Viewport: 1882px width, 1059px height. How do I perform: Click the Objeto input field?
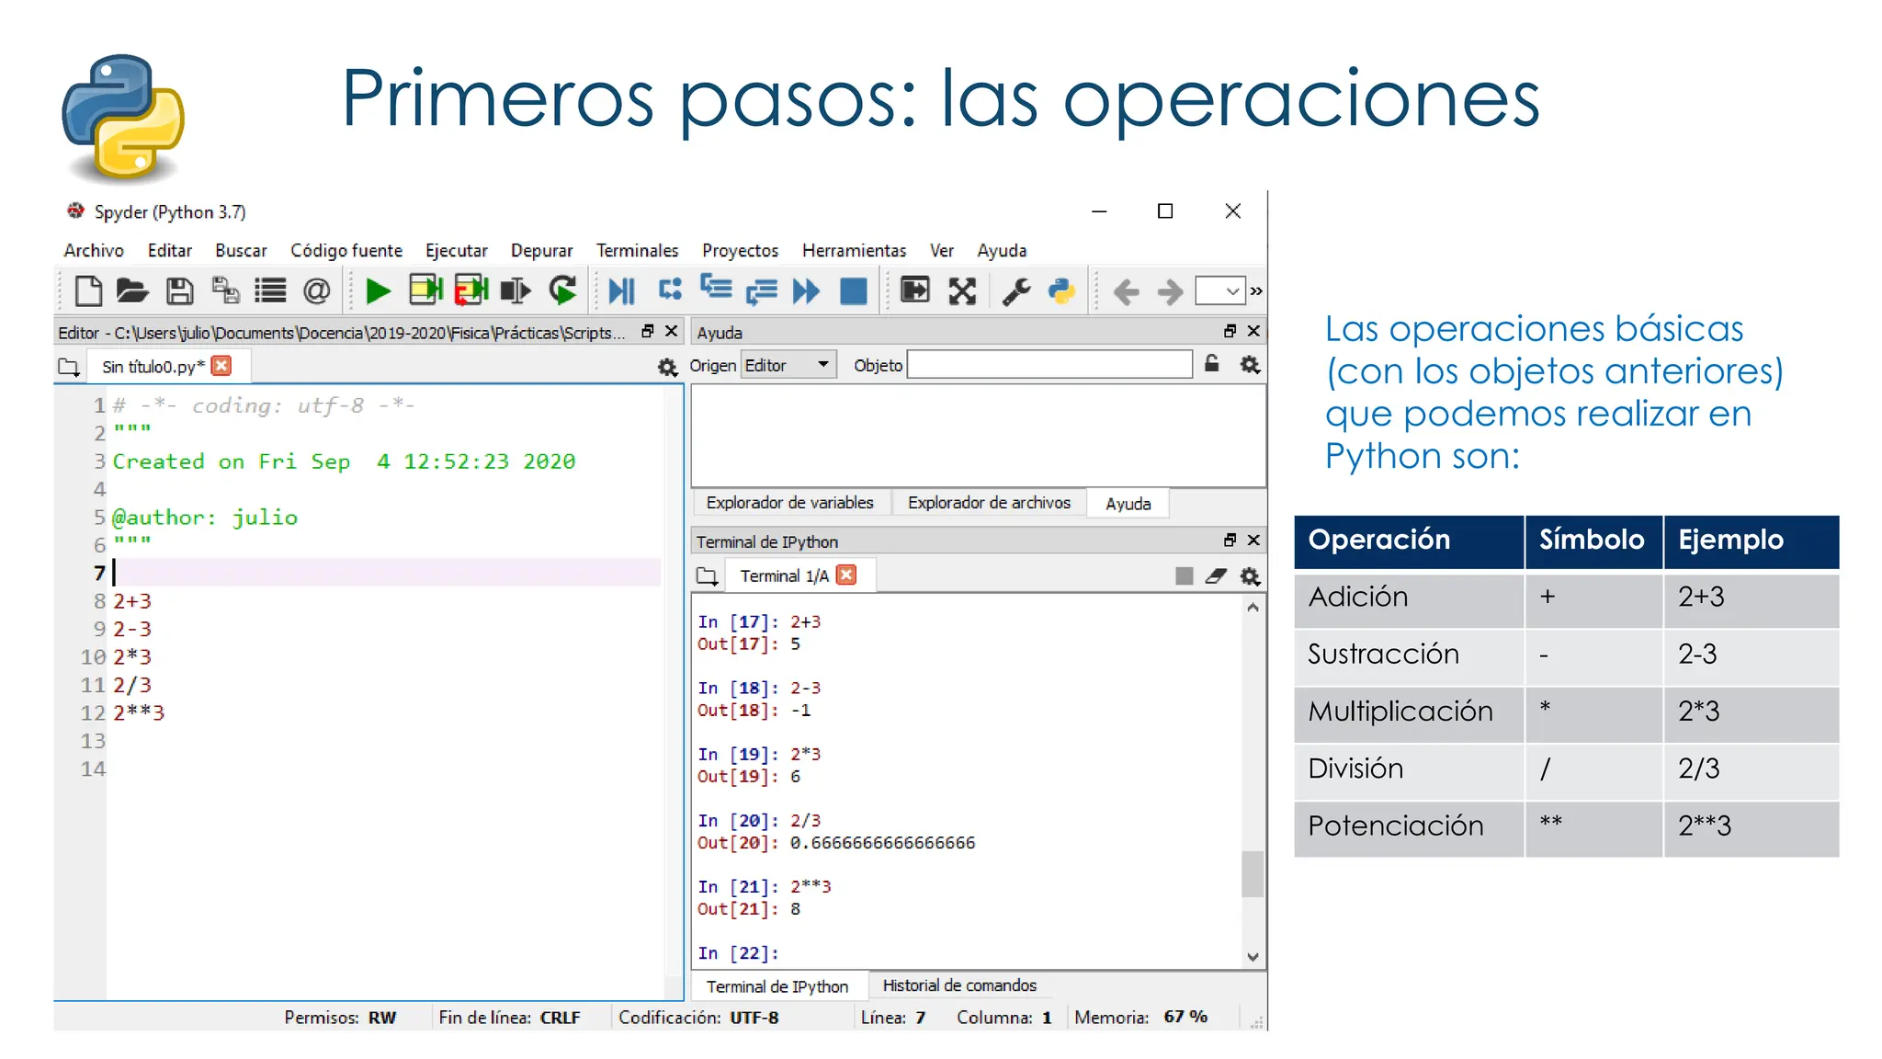tap(1049, 365)
